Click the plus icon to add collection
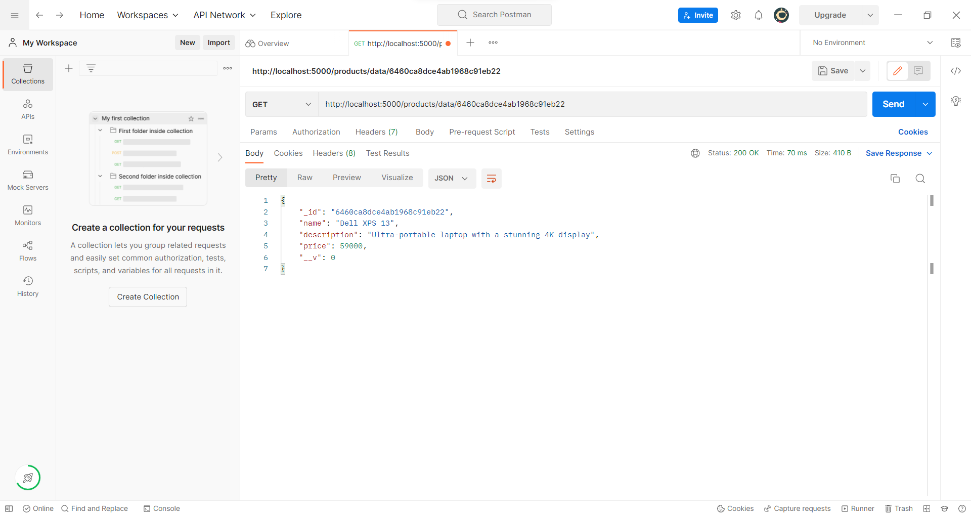Viewport: 971px width, 516px height. point(69,68)
